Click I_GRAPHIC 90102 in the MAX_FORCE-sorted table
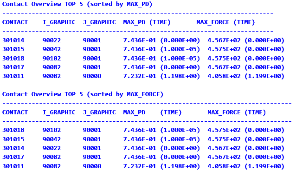 (x=51, y=130)
